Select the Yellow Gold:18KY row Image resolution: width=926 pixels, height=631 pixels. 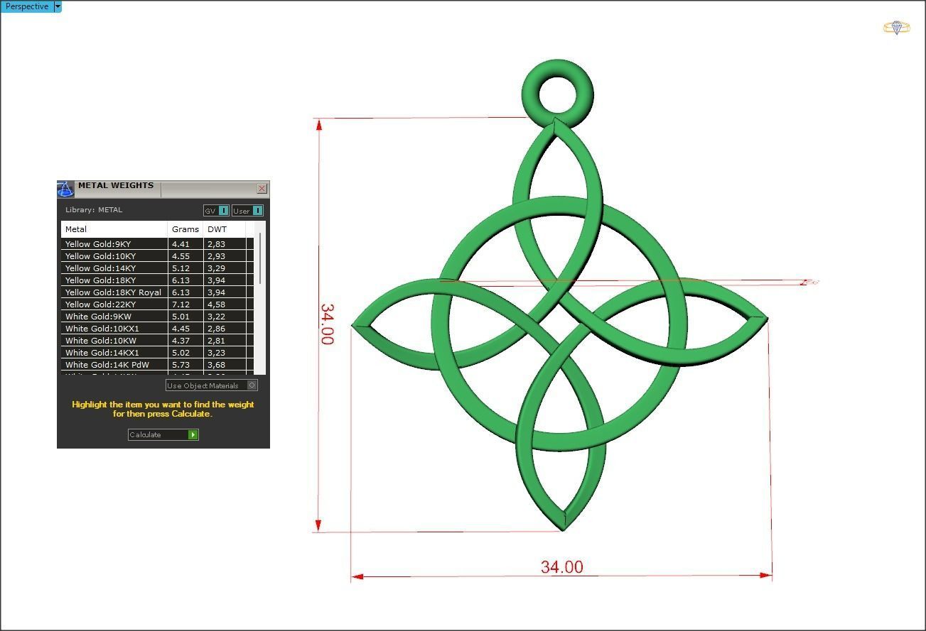157,280
